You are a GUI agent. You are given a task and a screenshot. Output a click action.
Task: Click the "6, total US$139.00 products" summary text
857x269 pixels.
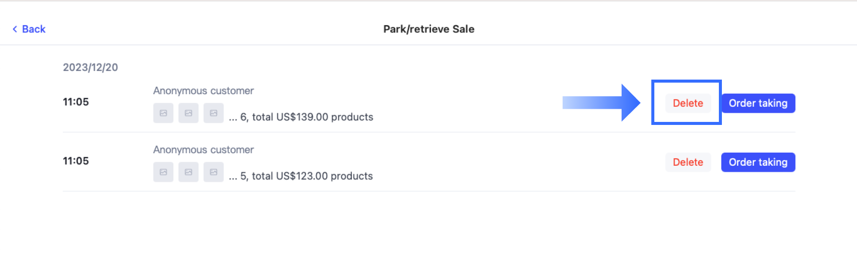[x=307, y=117]
